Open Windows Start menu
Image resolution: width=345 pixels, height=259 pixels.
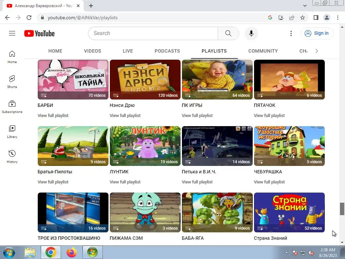[9, 252]
